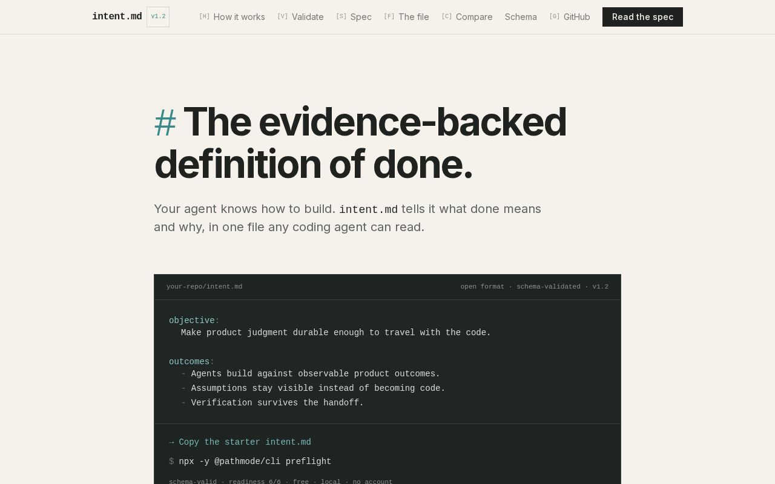Open the Spec nav link
Screen dimensions: 775x484
point(354,17)
